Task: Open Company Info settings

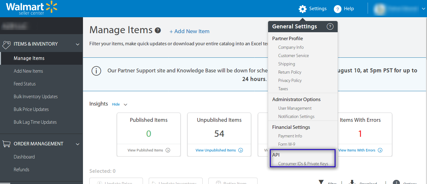Action: [x=291, y=47]
